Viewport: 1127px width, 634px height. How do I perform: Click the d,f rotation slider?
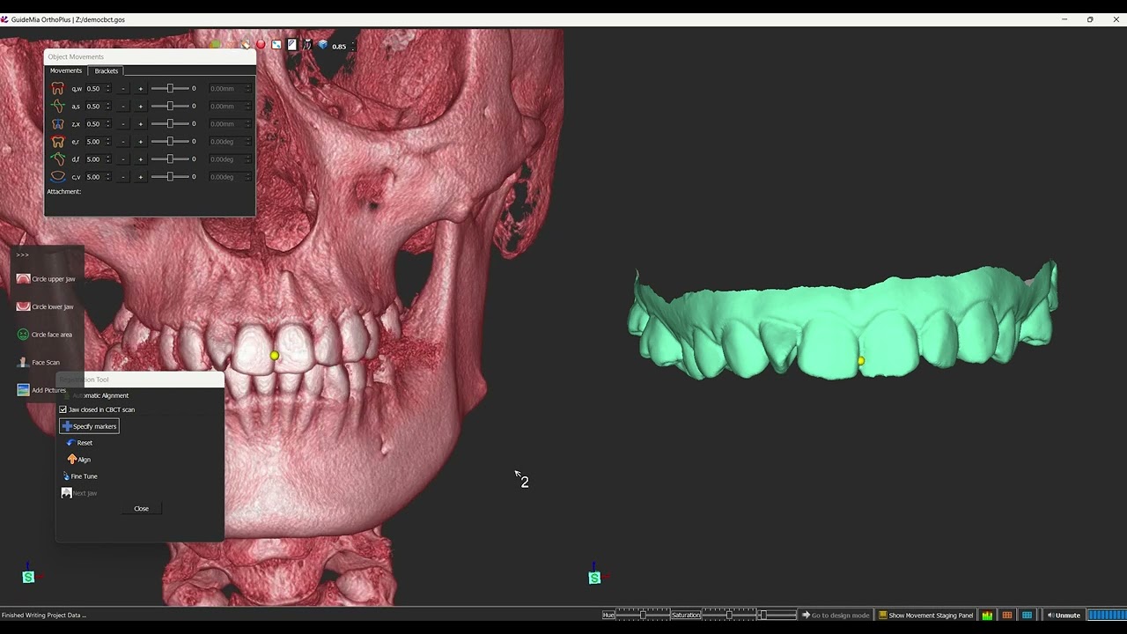pos(170,158)
